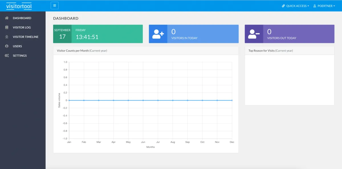342x169 pixels.
Task: Select the Dashboard home icon in sidebar
Action: (7, 18)
